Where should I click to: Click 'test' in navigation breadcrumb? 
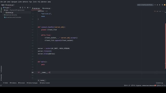point(3,5)
